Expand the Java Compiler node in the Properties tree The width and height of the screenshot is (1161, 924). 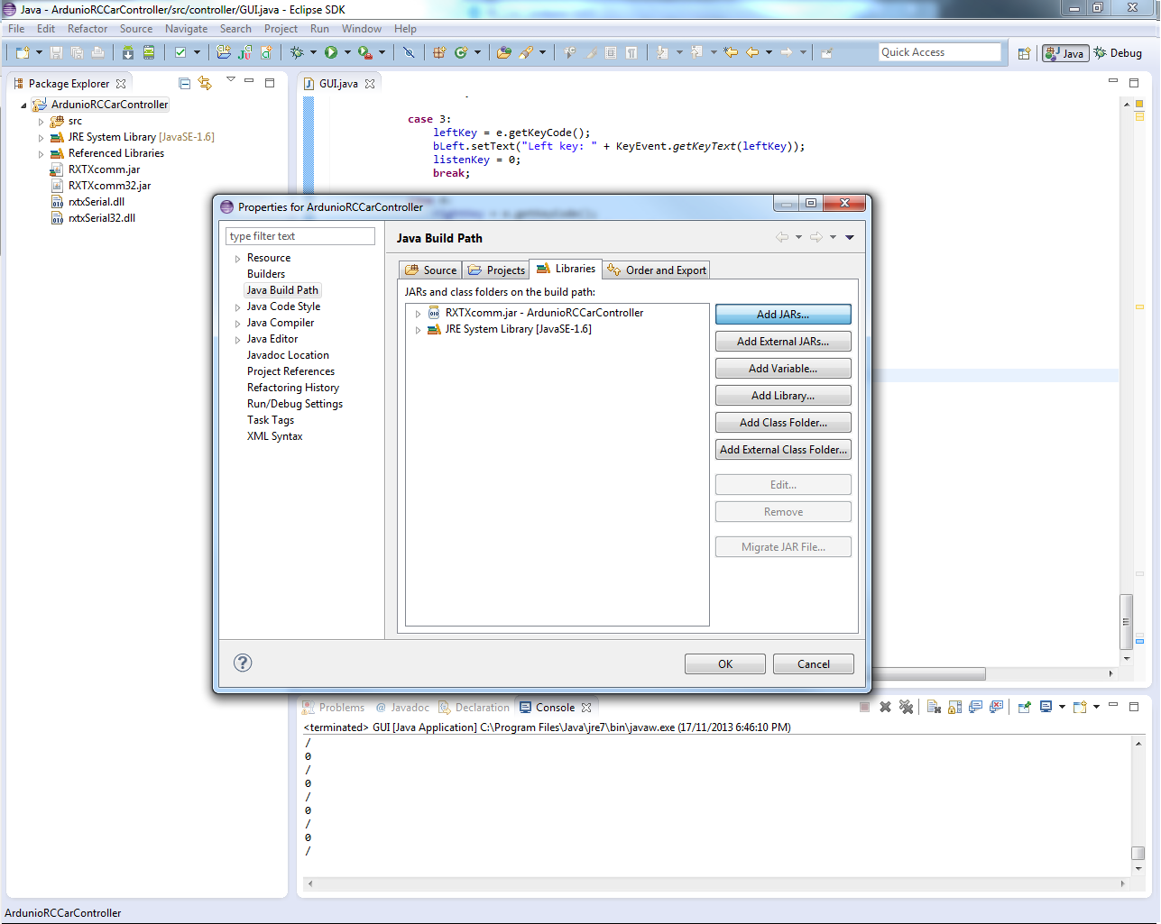coord(238,324)
